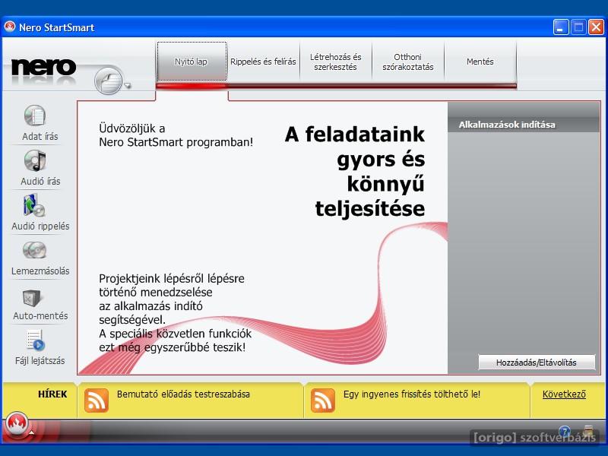Click the Üdvözöljük a Nero StartSmart programban! text
The height and width of the screenshot is (456, 608).
176,135
